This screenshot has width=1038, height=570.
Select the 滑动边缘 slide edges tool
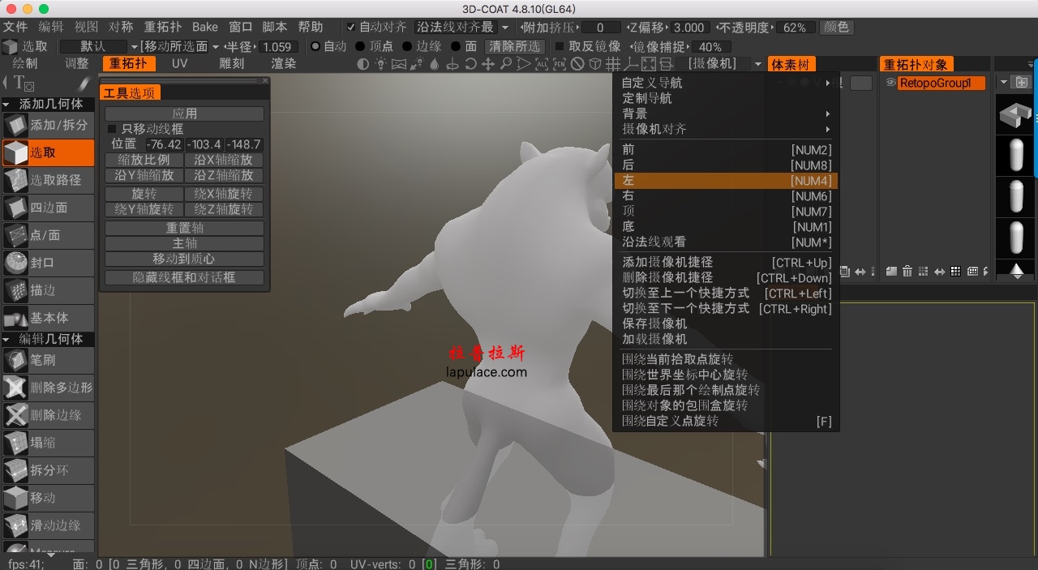pos(48,525)
